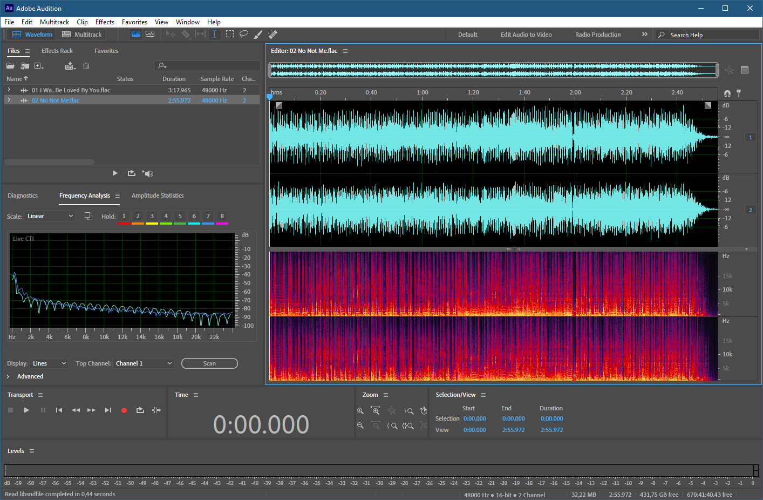Switch to the Diagnostics tab

click(x=23, y=195)
